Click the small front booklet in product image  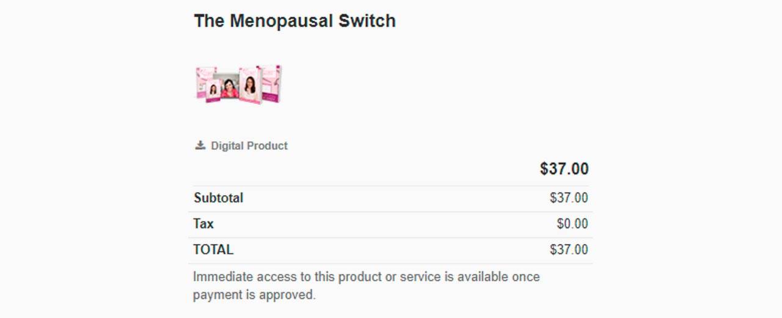(x=213, y=91)
